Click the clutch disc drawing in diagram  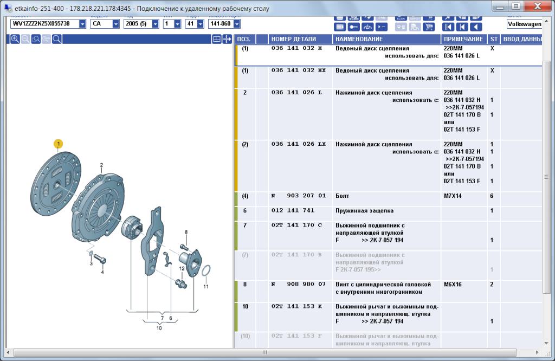pos(56,184)
